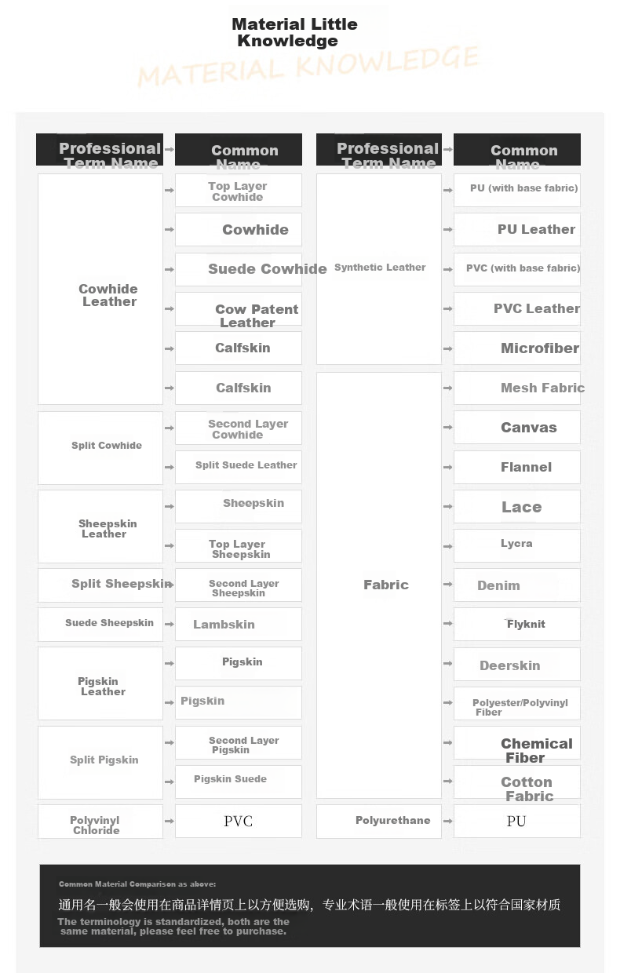Click the arrow pointing to Denim

pos(448,585)
